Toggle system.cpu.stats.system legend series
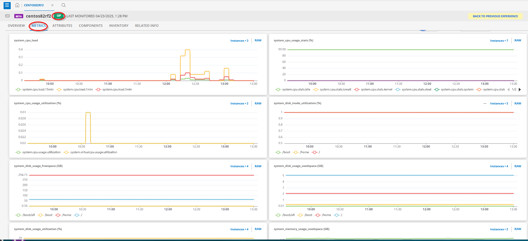This screenshot has width=528, height=241. pyautogui.click(x=454, y=89)
